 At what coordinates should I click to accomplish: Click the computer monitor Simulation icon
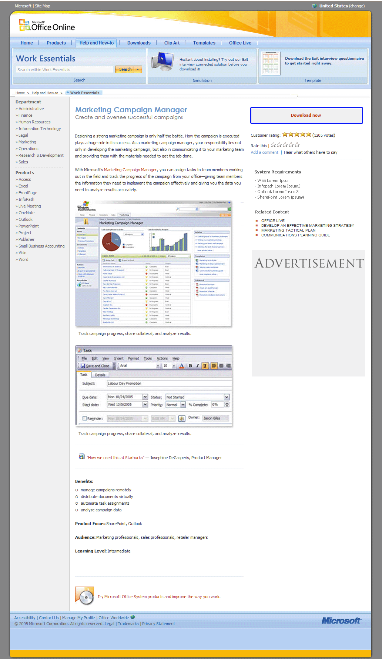(x=163, y=62)
